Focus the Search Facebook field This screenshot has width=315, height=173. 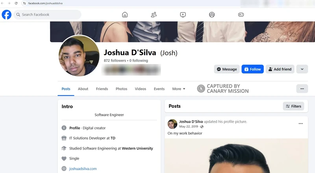coord(47,15)
